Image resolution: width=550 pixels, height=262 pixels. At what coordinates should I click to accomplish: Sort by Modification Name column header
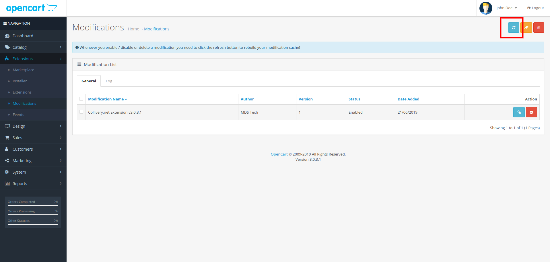point(106,99)
